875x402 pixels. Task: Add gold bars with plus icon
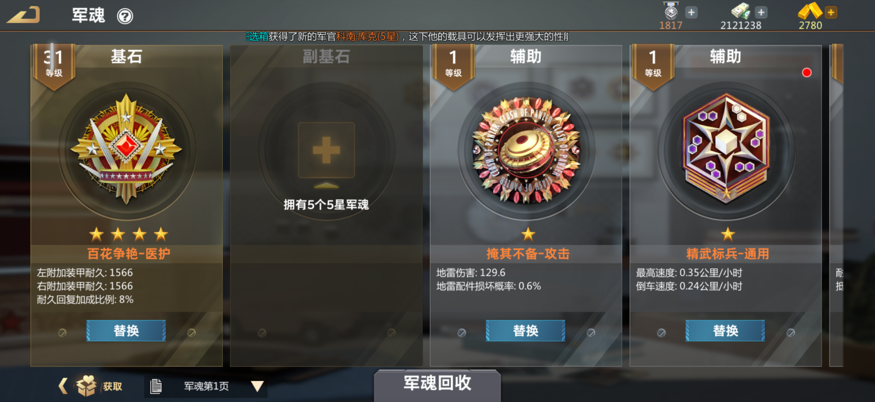(x=831, y=12)
